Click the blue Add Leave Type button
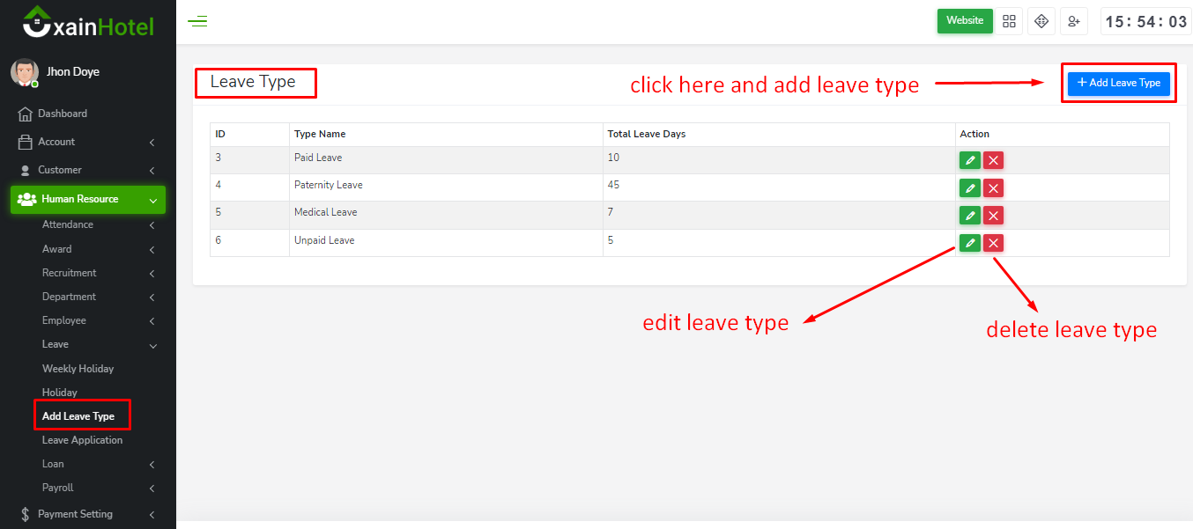This screenshot has width=1193, height=529. coord(1118,83)
